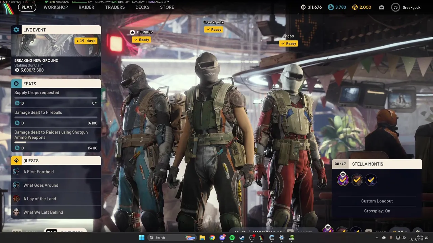The height and width of the screenshot is (243, 433).
Task: Open the A Lay of the Land quest
Action: click(x=56, y=199)
